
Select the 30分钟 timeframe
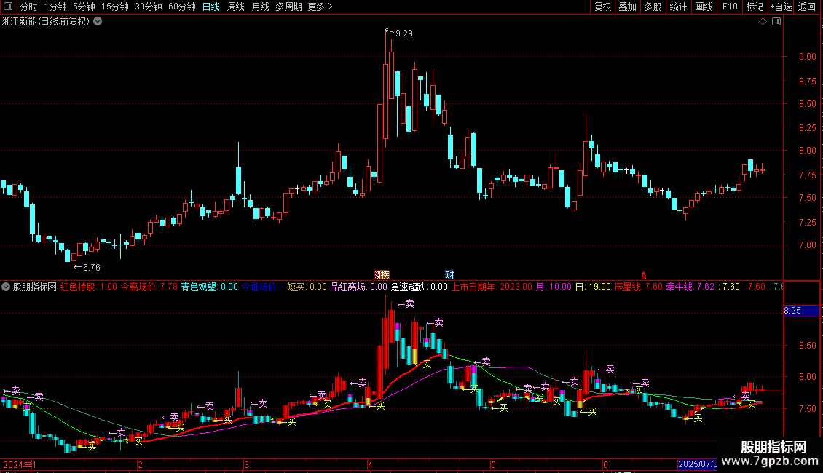(x=149, y=7)
